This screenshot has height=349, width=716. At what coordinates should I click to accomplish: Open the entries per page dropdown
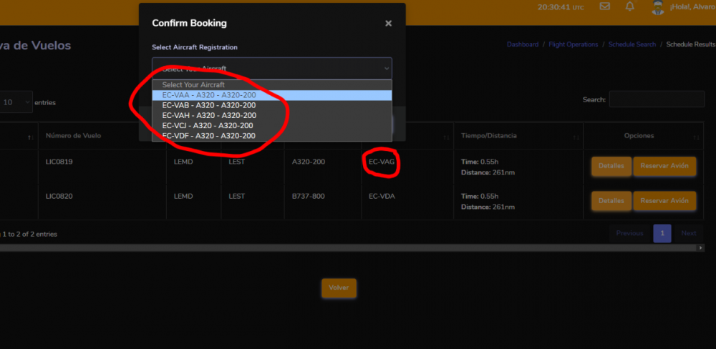coord(17,102)
